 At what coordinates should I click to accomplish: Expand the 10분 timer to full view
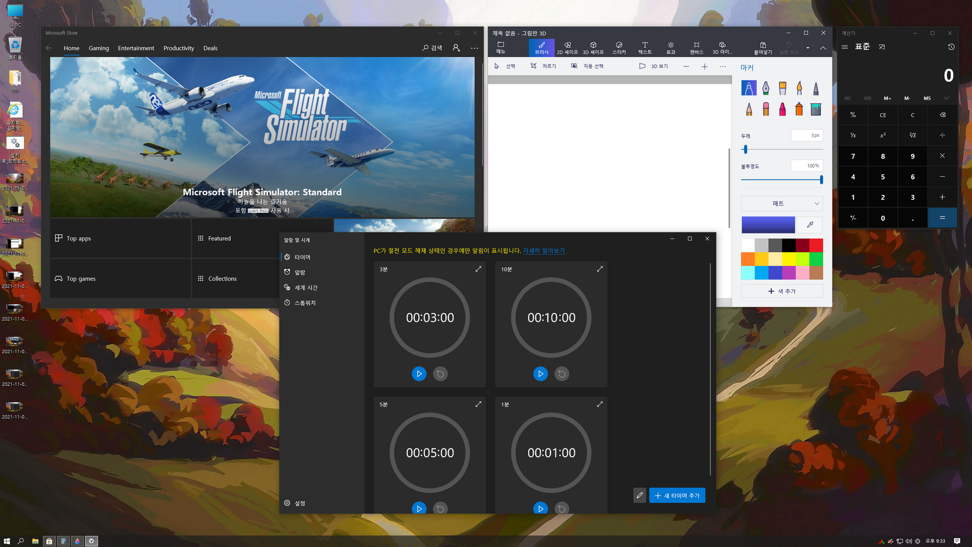coord(600,269)
